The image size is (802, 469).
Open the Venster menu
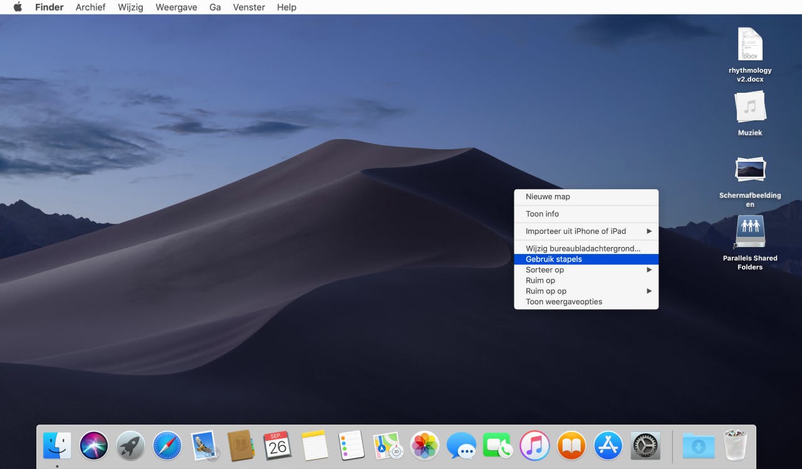249,8
